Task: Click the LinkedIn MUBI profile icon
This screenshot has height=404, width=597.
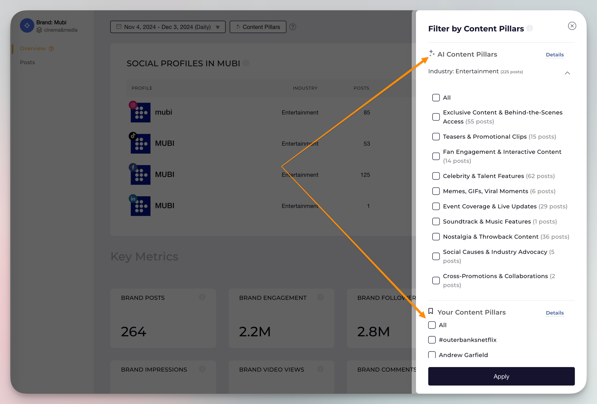Action: (140, 206)
